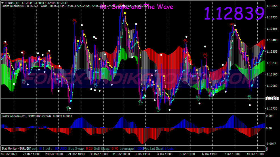Select the green hand signal below the 10 Jan dip
This screenshot has width=280, height=157.
click(x=250, y=97)
